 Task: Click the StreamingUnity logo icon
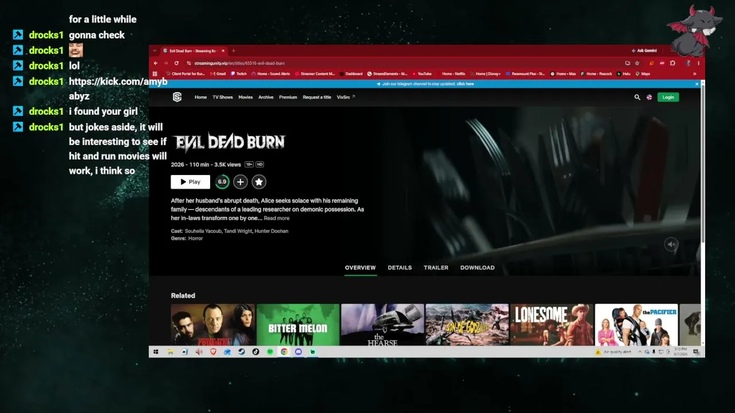(177, 97)
